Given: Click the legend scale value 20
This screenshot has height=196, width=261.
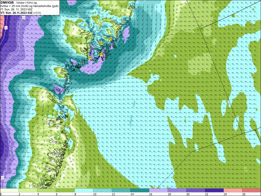Looking at the screenshot, I should coord(188,194).
